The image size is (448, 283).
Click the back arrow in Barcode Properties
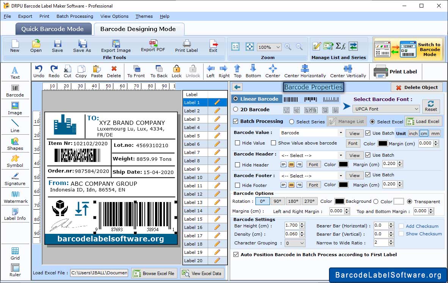click(x=237, y=87)
